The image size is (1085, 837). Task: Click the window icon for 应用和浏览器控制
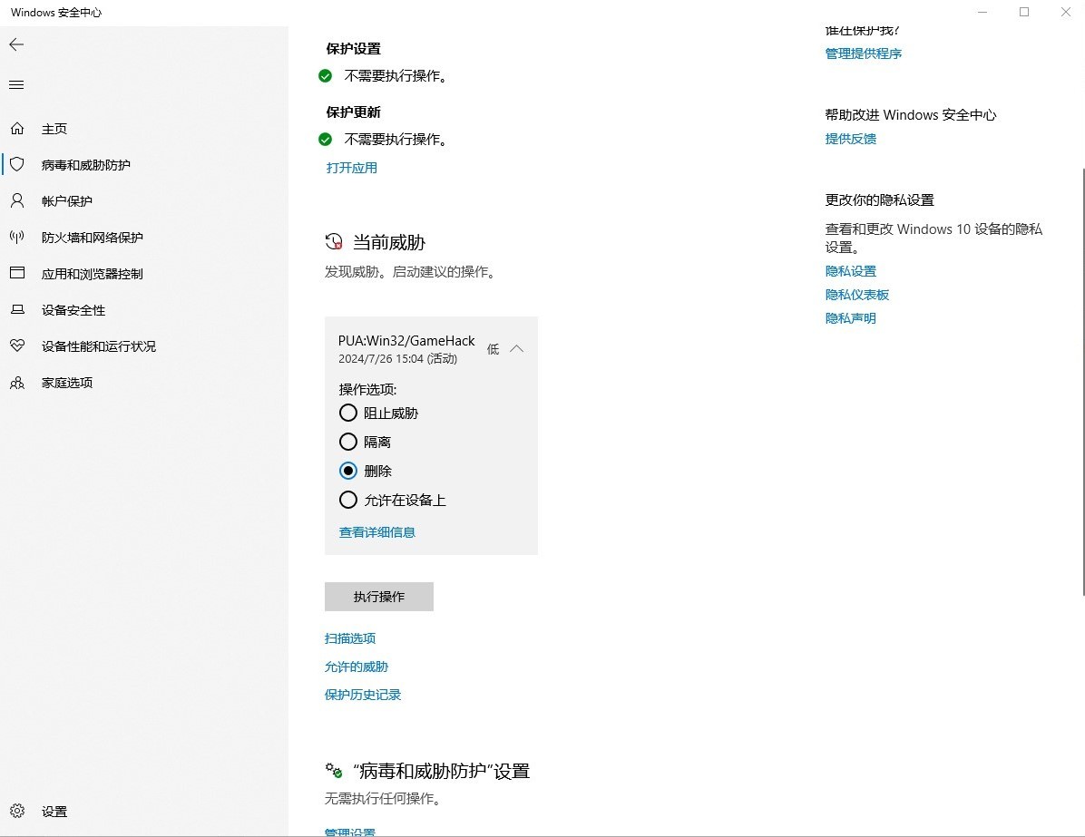(x=17, y=273)
